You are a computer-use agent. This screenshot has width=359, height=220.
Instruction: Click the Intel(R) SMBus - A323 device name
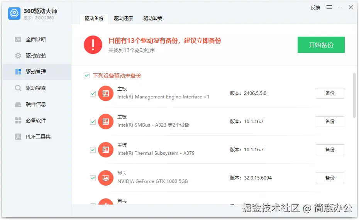pyautogui.click(x=153, y=125)
